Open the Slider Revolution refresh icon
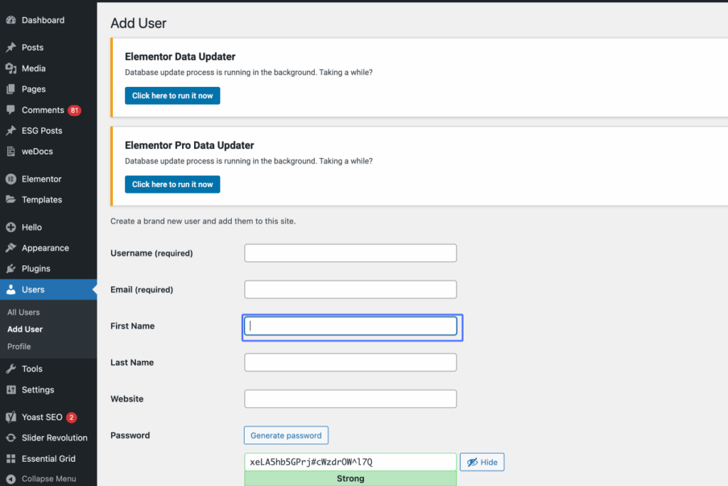This screenshot has height=486, width=728. [x=11, y=438]
